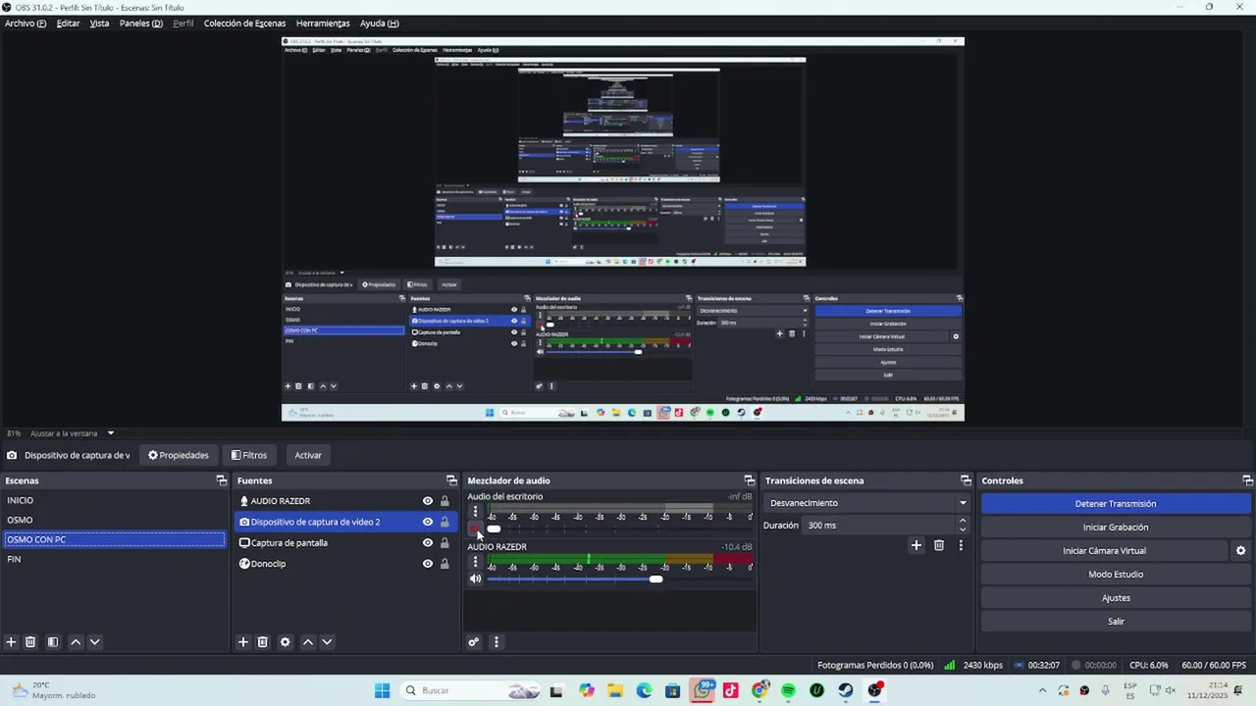Hide the Captura de pantalla source
Viewport: 1256px width, 706px height.
coord(428,543)
